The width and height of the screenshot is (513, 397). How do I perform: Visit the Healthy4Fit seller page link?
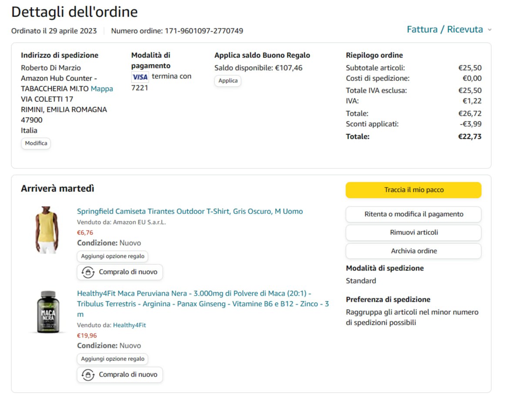coord(129,325)
